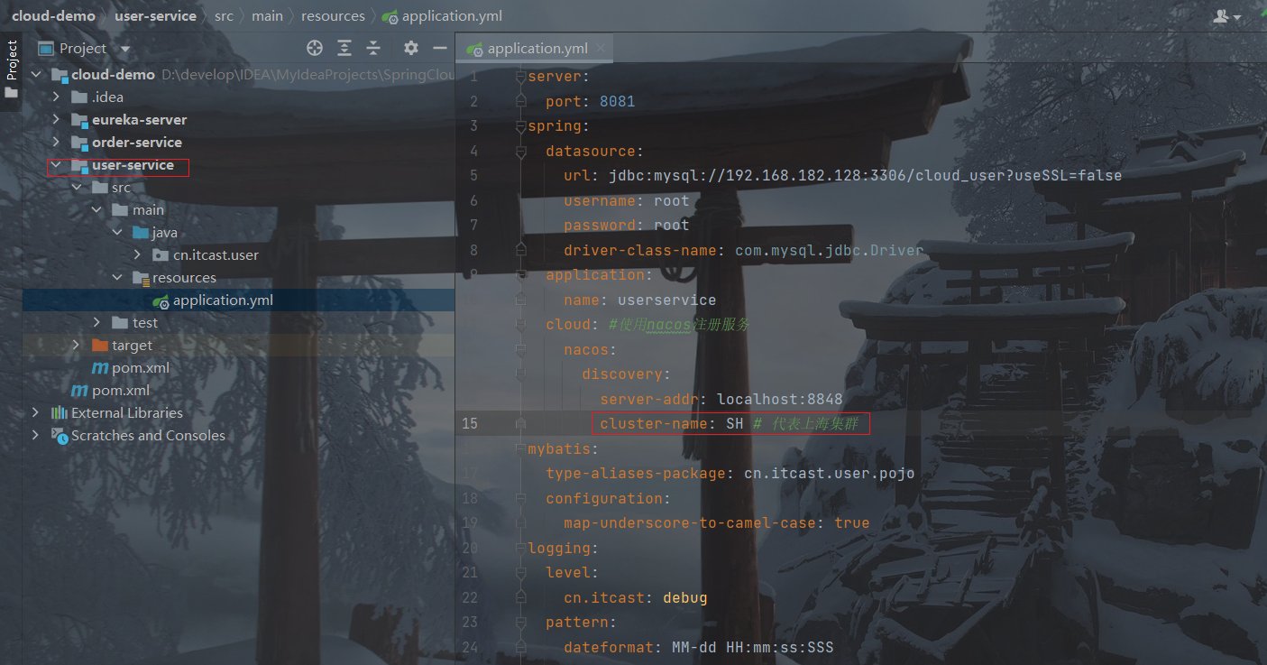Click main in the breadcrumb bar

click(267, 16)
